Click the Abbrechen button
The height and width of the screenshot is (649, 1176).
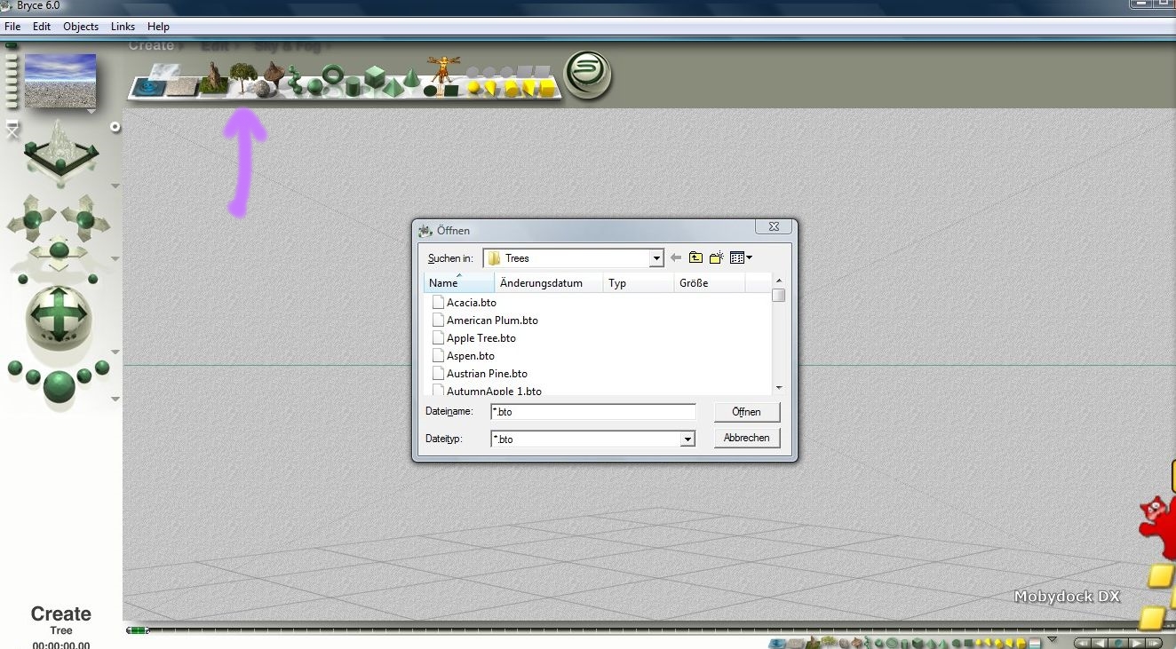click(x=747, y=438)
